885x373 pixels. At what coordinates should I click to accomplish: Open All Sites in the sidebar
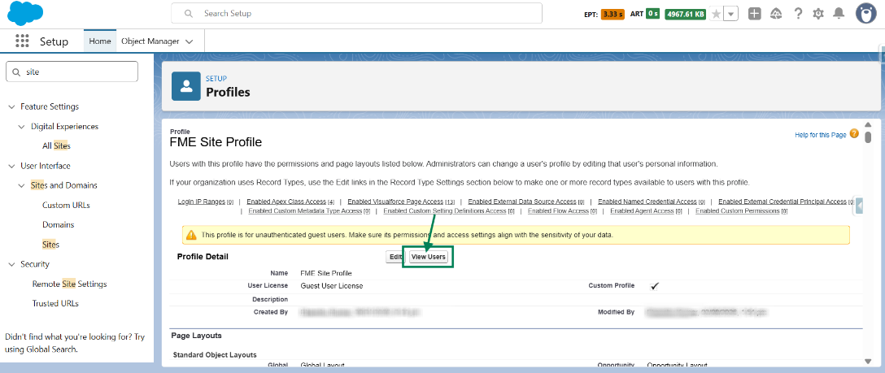tap(56, 146)
